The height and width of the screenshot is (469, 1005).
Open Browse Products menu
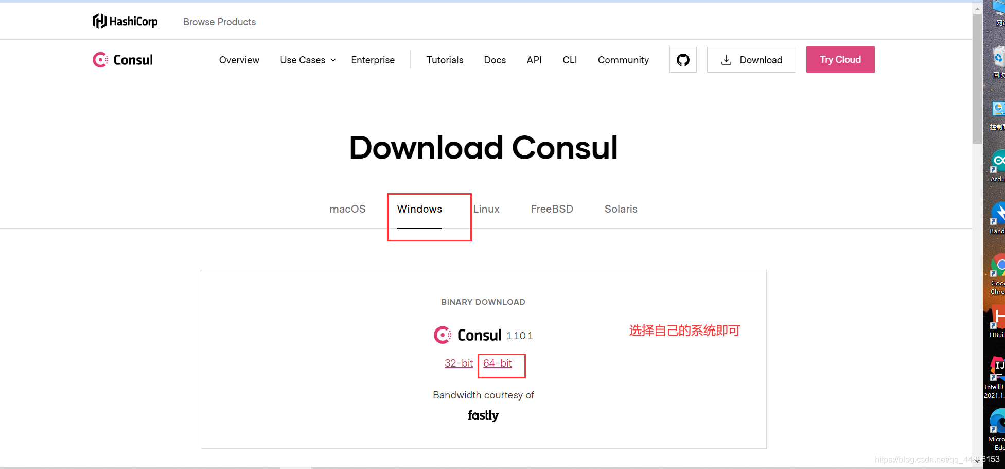pos(219,22)
